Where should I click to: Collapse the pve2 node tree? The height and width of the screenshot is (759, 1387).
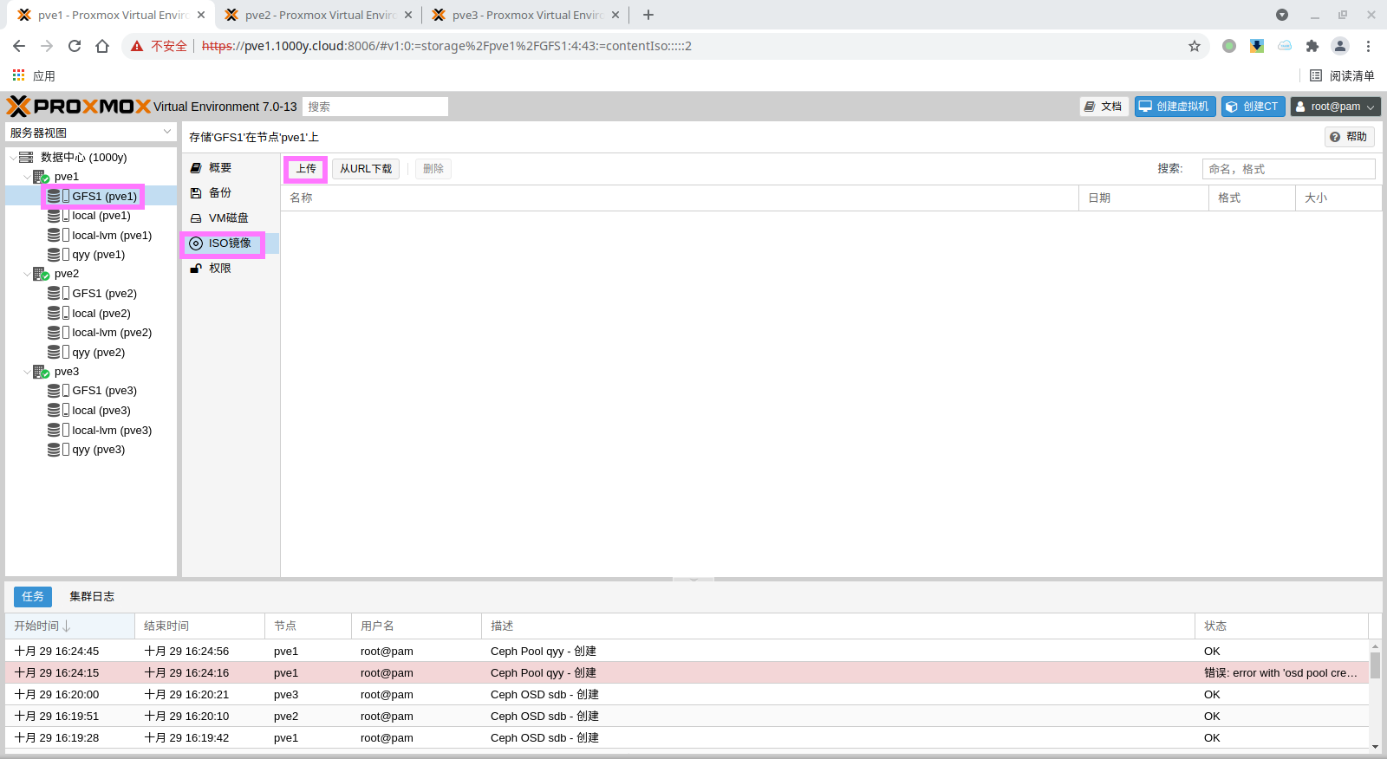(x=27, y=274)
